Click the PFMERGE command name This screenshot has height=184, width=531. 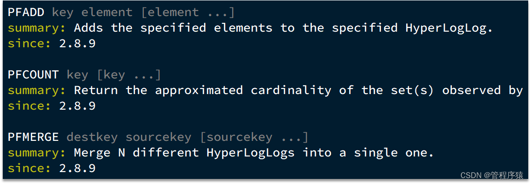click(x=33, y=137)
